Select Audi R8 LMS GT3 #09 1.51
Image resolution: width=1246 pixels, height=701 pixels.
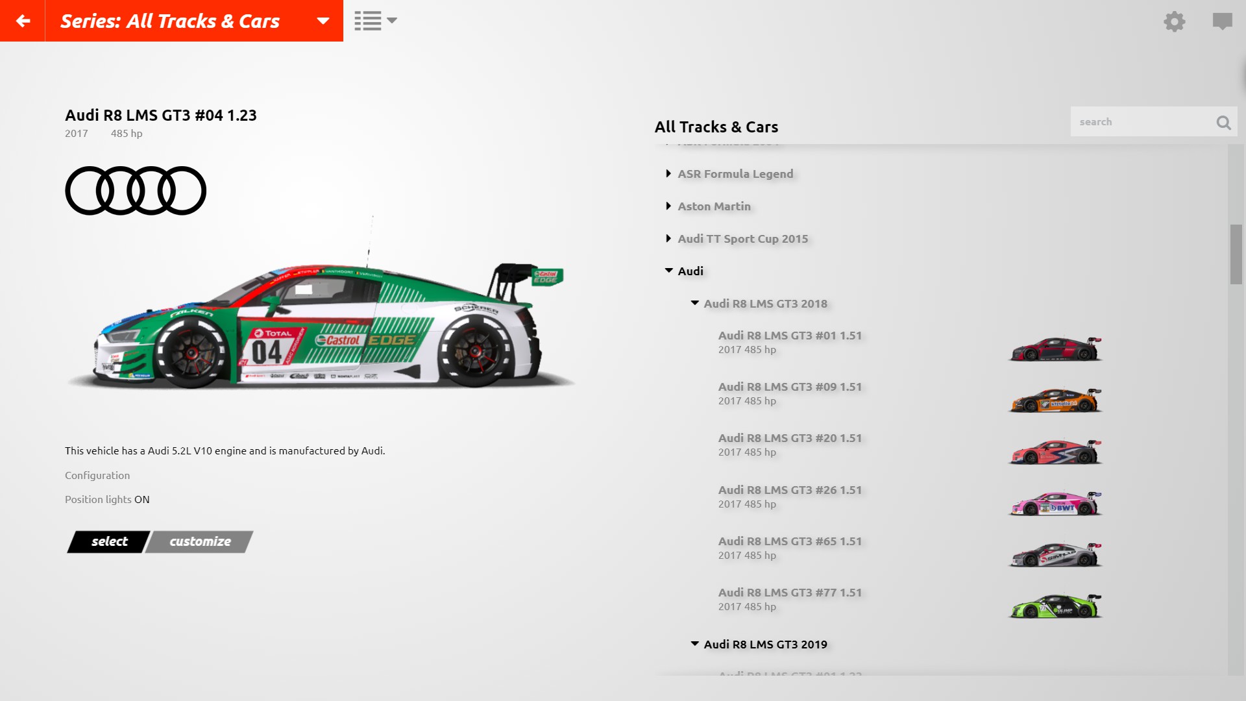coord(790,393)
